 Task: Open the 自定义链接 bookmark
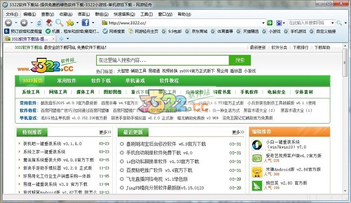[323, 31]
